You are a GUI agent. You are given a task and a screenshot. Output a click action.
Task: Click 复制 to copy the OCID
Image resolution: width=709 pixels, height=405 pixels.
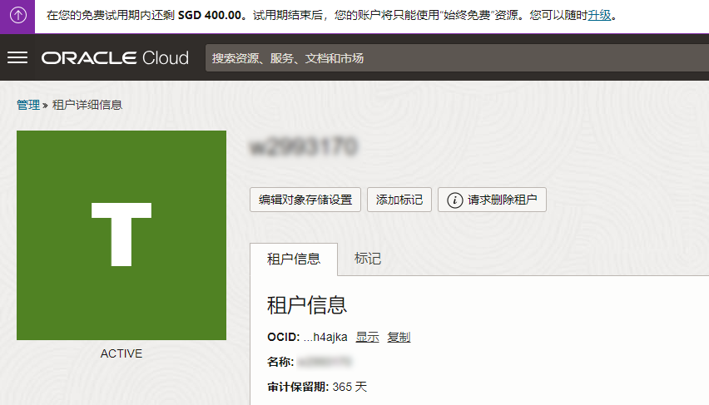(399, 337)
